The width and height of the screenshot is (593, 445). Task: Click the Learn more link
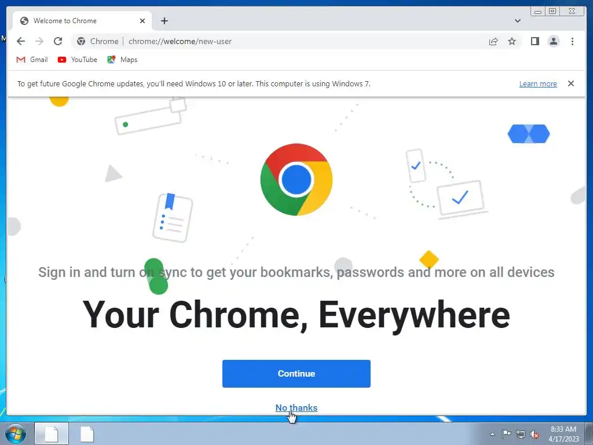538,83
